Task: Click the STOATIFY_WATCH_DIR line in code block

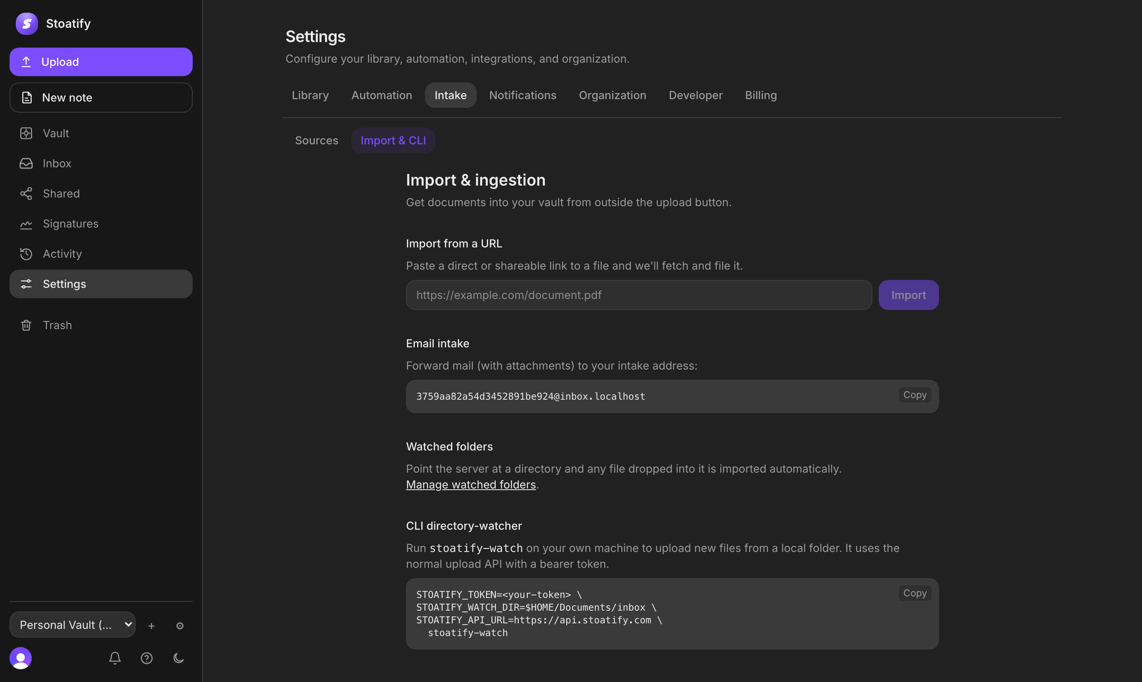Action: click(x=536, y=607)
